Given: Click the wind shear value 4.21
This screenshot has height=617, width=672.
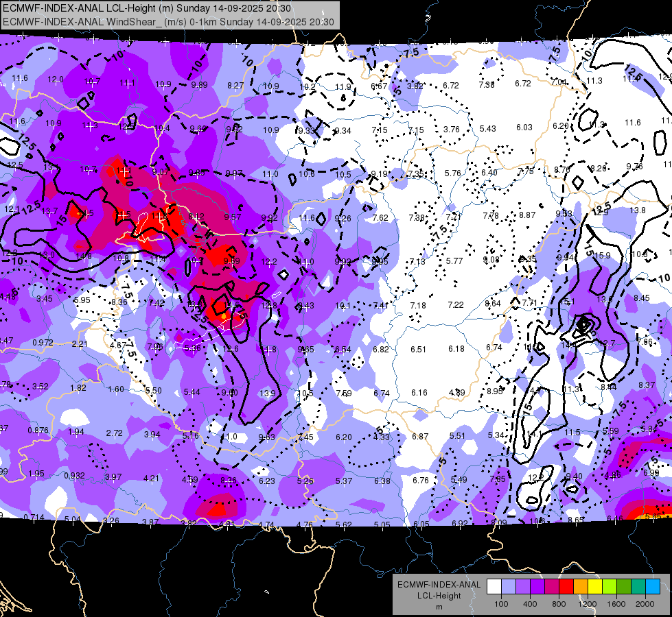Looking at the screenshot, I should point(151,479).
